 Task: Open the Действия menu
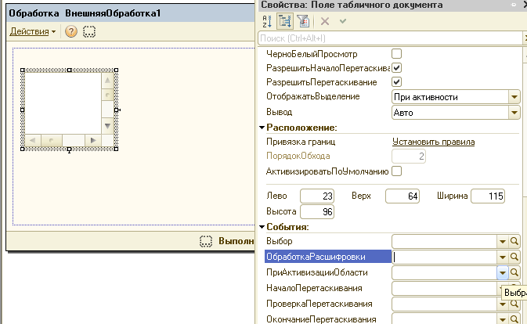click(33, 31)
